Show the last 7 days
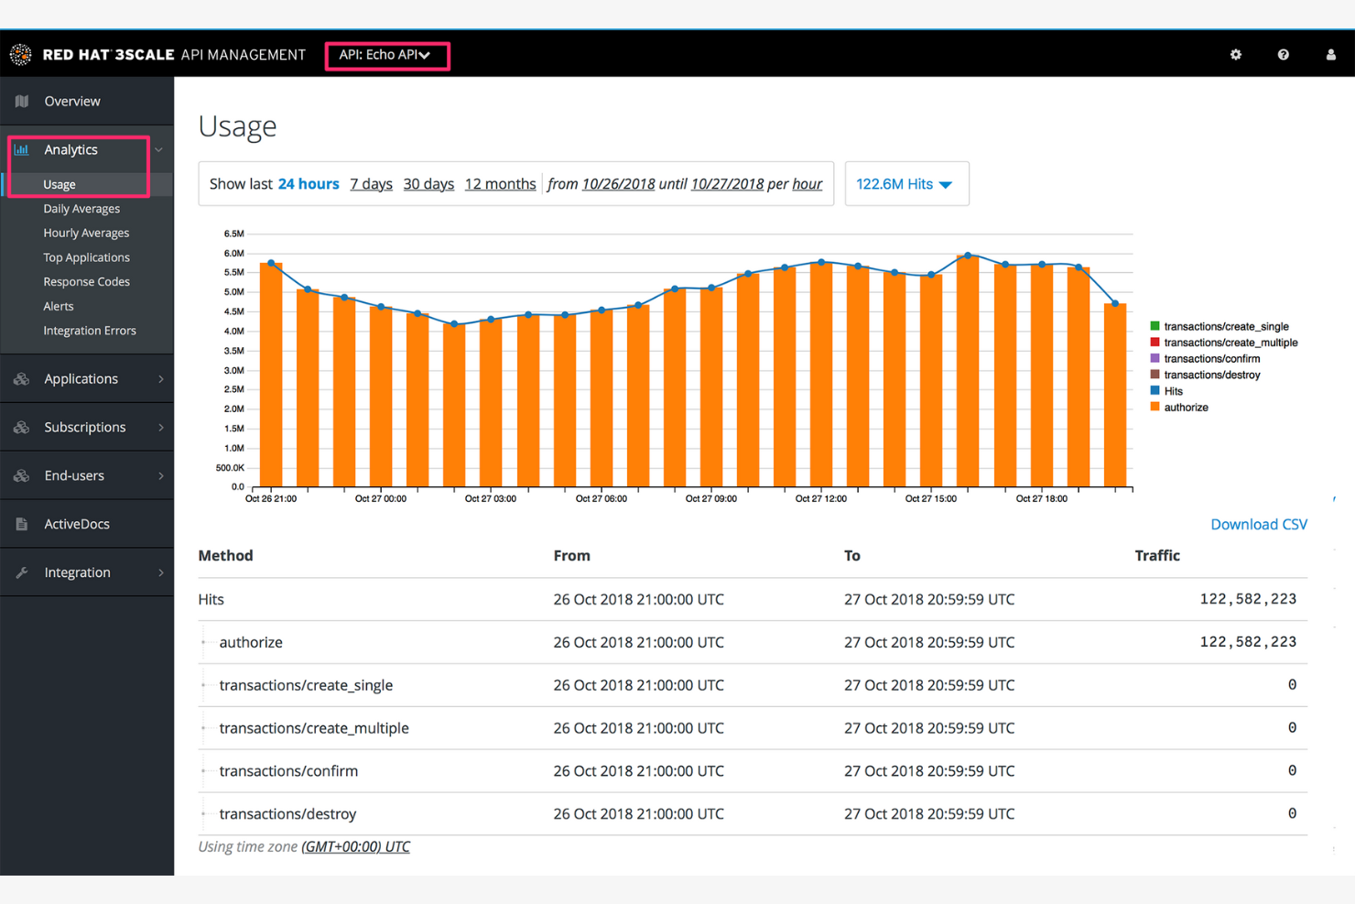 [x=371, y=184]
